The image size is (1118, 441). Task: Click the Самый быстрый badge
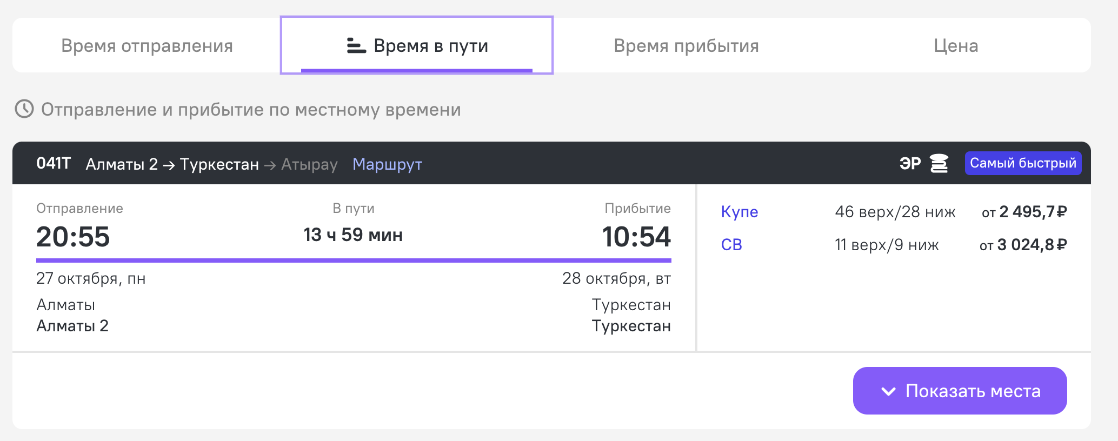click(x=1023, y=163)
